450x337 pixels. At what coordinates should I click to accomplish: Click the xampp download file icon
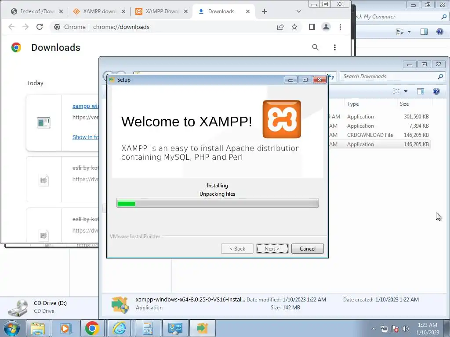(x=44, y=123)
